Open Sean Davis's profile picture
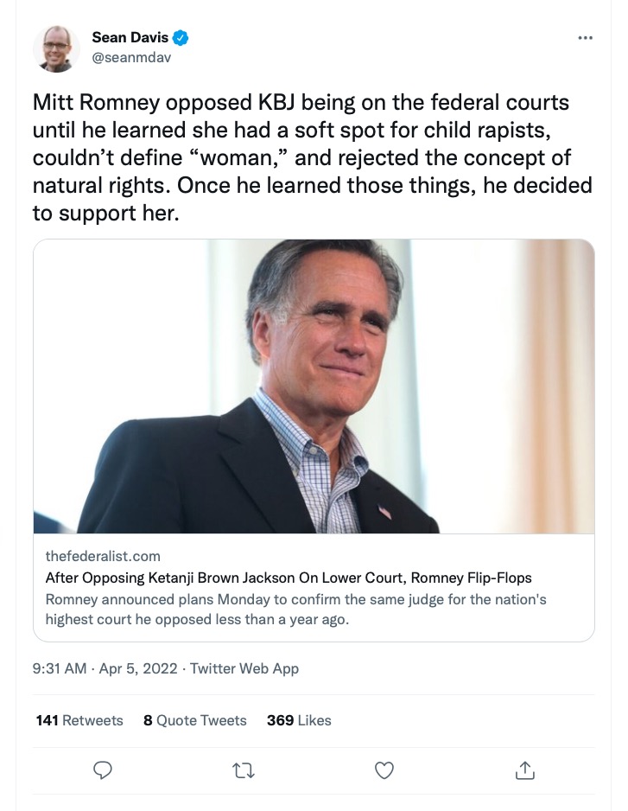Image resolution: width=628 pixels, height=811 pixels. pos(56,48)
